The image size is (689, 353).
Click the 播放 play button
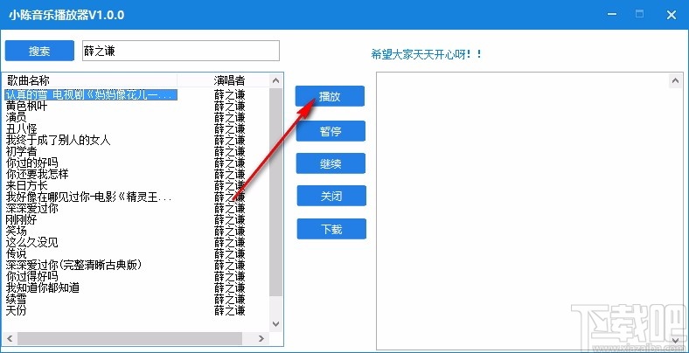coord(330,96)
